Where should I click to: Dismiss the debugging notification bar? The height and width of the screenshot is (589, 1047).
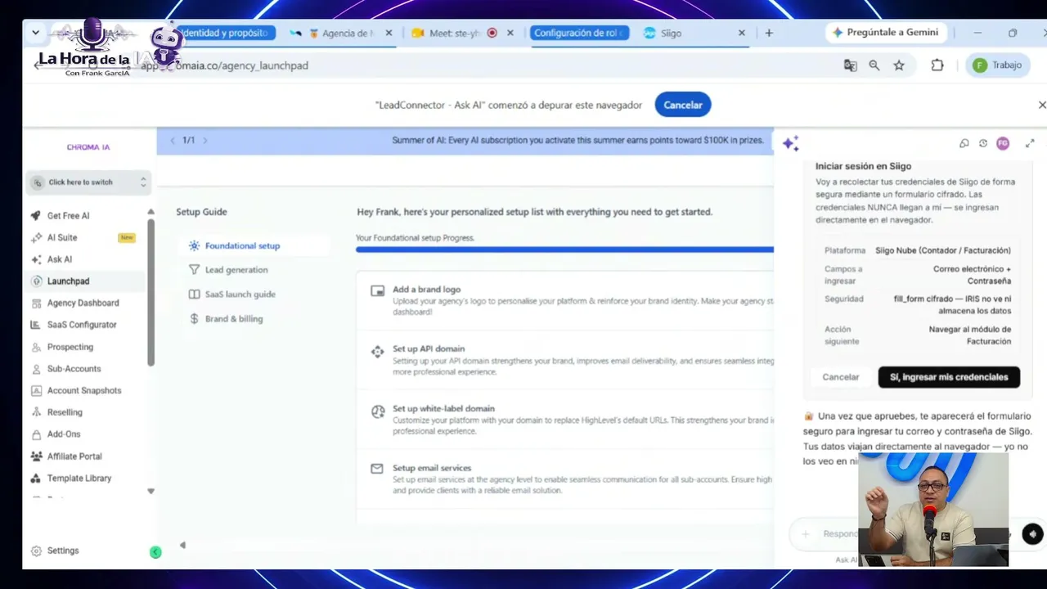pyautogui.click(x=1042, y=105)
